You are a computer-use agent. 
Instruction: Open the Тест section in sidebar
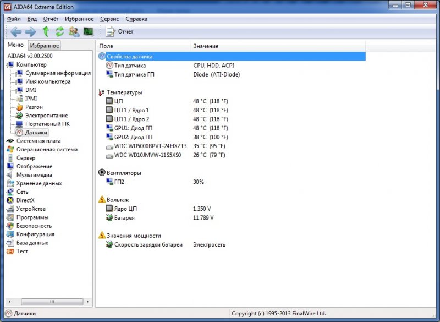22,251
